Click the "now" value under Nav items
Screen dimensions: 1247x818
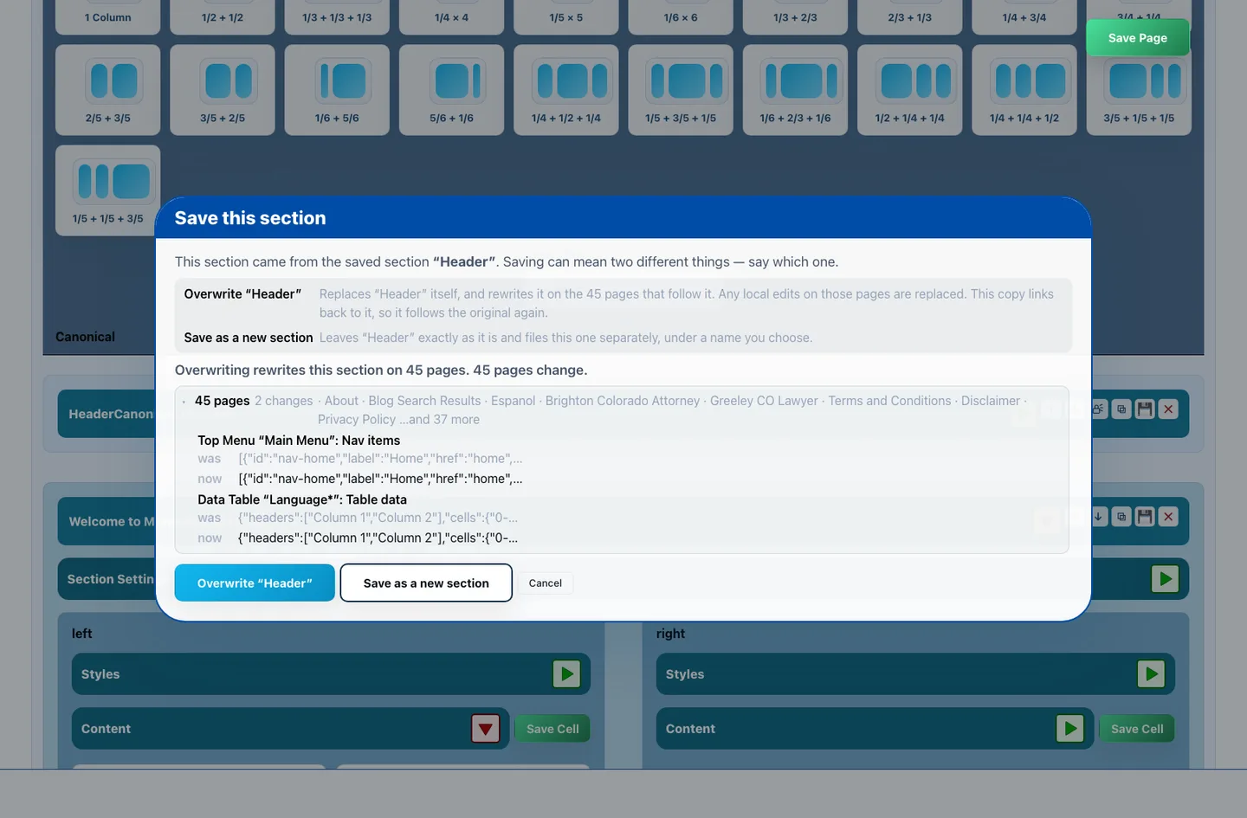(380, 479)
